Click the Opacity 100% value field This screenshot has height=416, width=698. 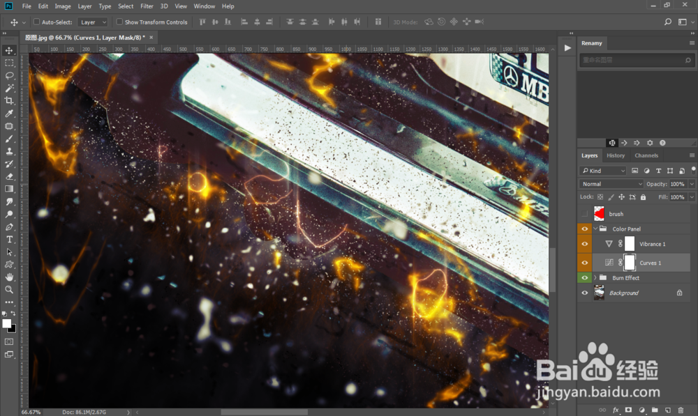678,184
